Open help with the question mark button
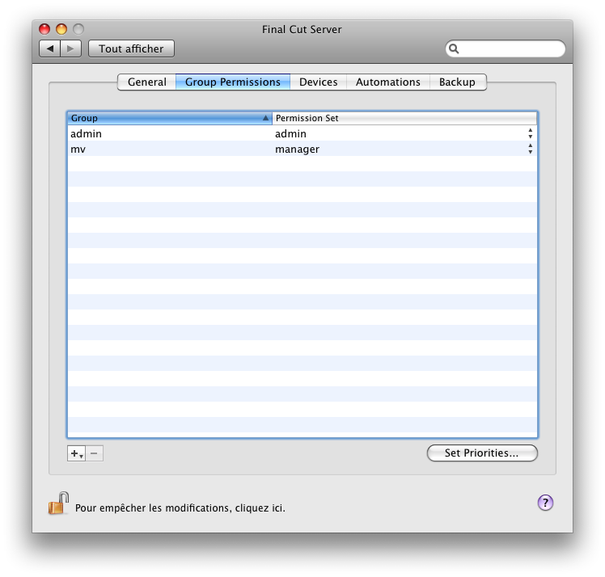Image resolution: width=605 pixels, height=577 pixels. click(x=545, y=503)
